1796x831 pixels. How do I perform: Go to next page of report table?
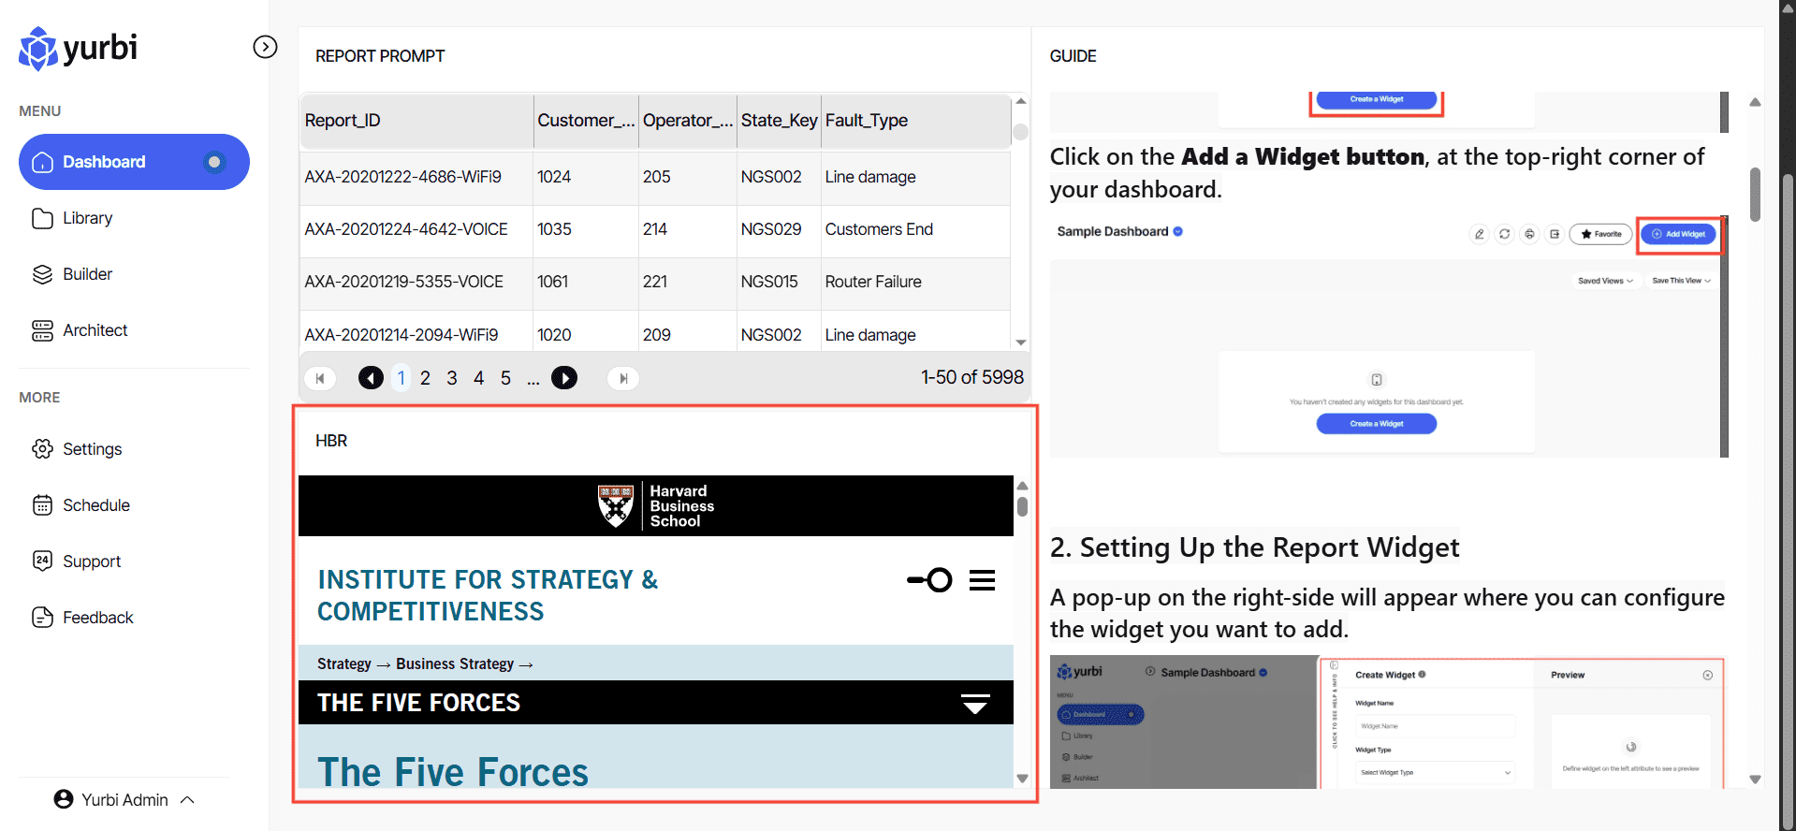564,378
